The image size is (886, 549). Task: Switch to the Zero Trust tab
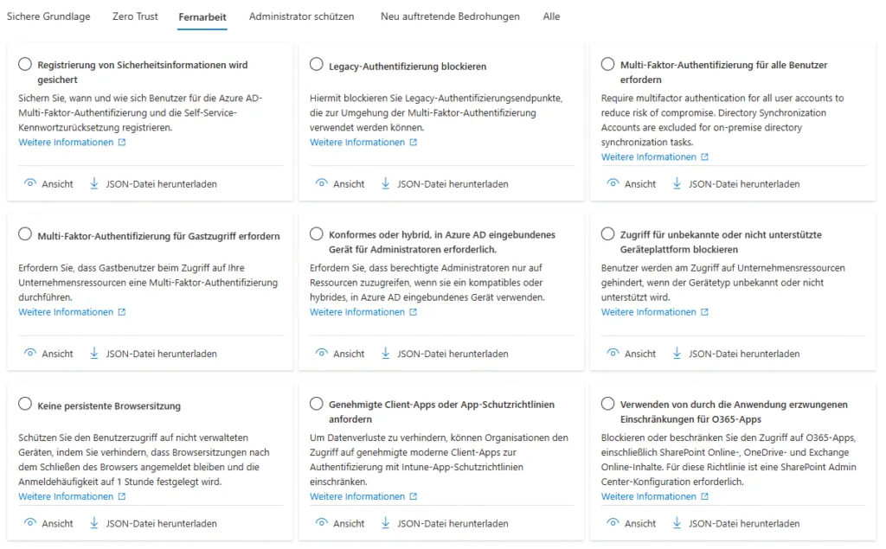coord(135,16)
